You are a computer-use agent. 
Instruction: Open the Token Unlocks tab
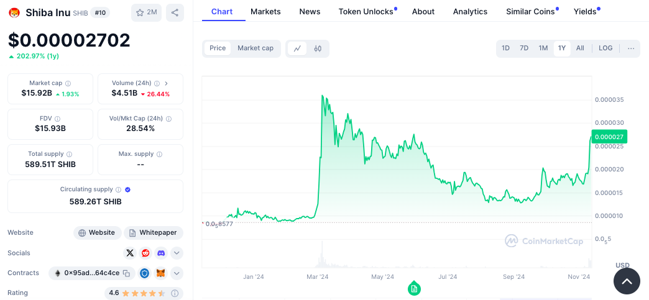tap(367, 12)
